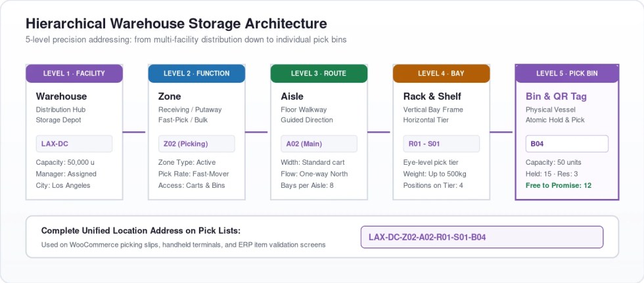Image resolution: width=644 pixels, height=283 pixels.
Task: Click the Storage Depot text
Action: tap(58, 120)
